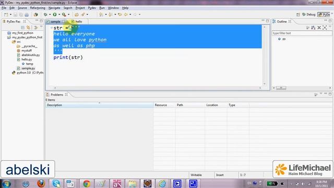Select the Outline view tab

282,21
